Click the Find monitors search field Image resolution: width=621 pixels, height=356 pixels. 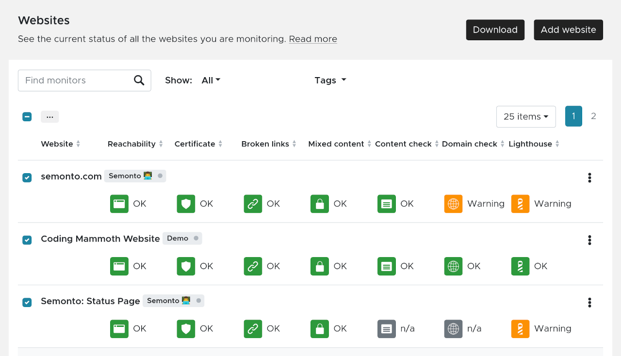pyautogui.click(x=75, y=81)
